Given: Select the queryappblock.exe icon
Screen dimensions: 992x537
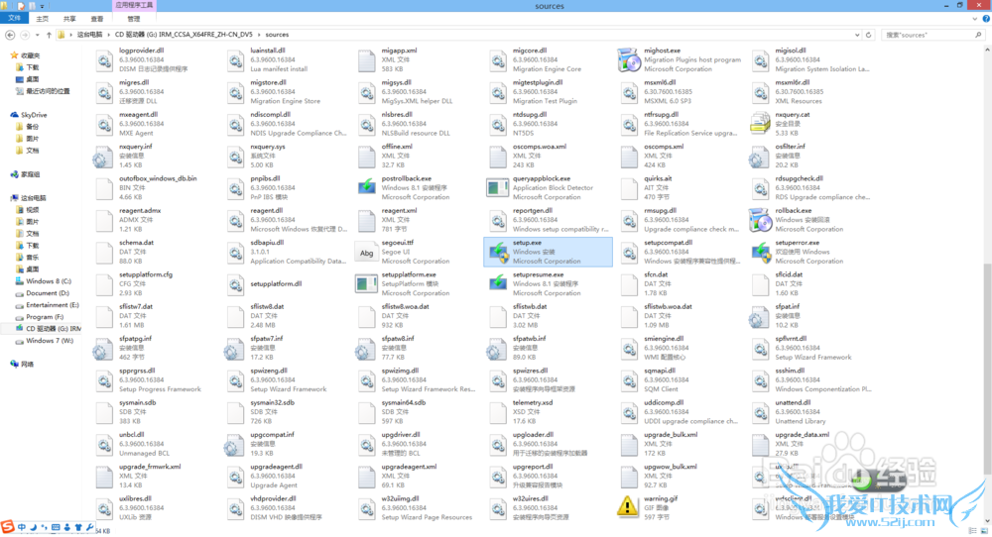Looking at the screenshot, I should (x=498, y=187).
